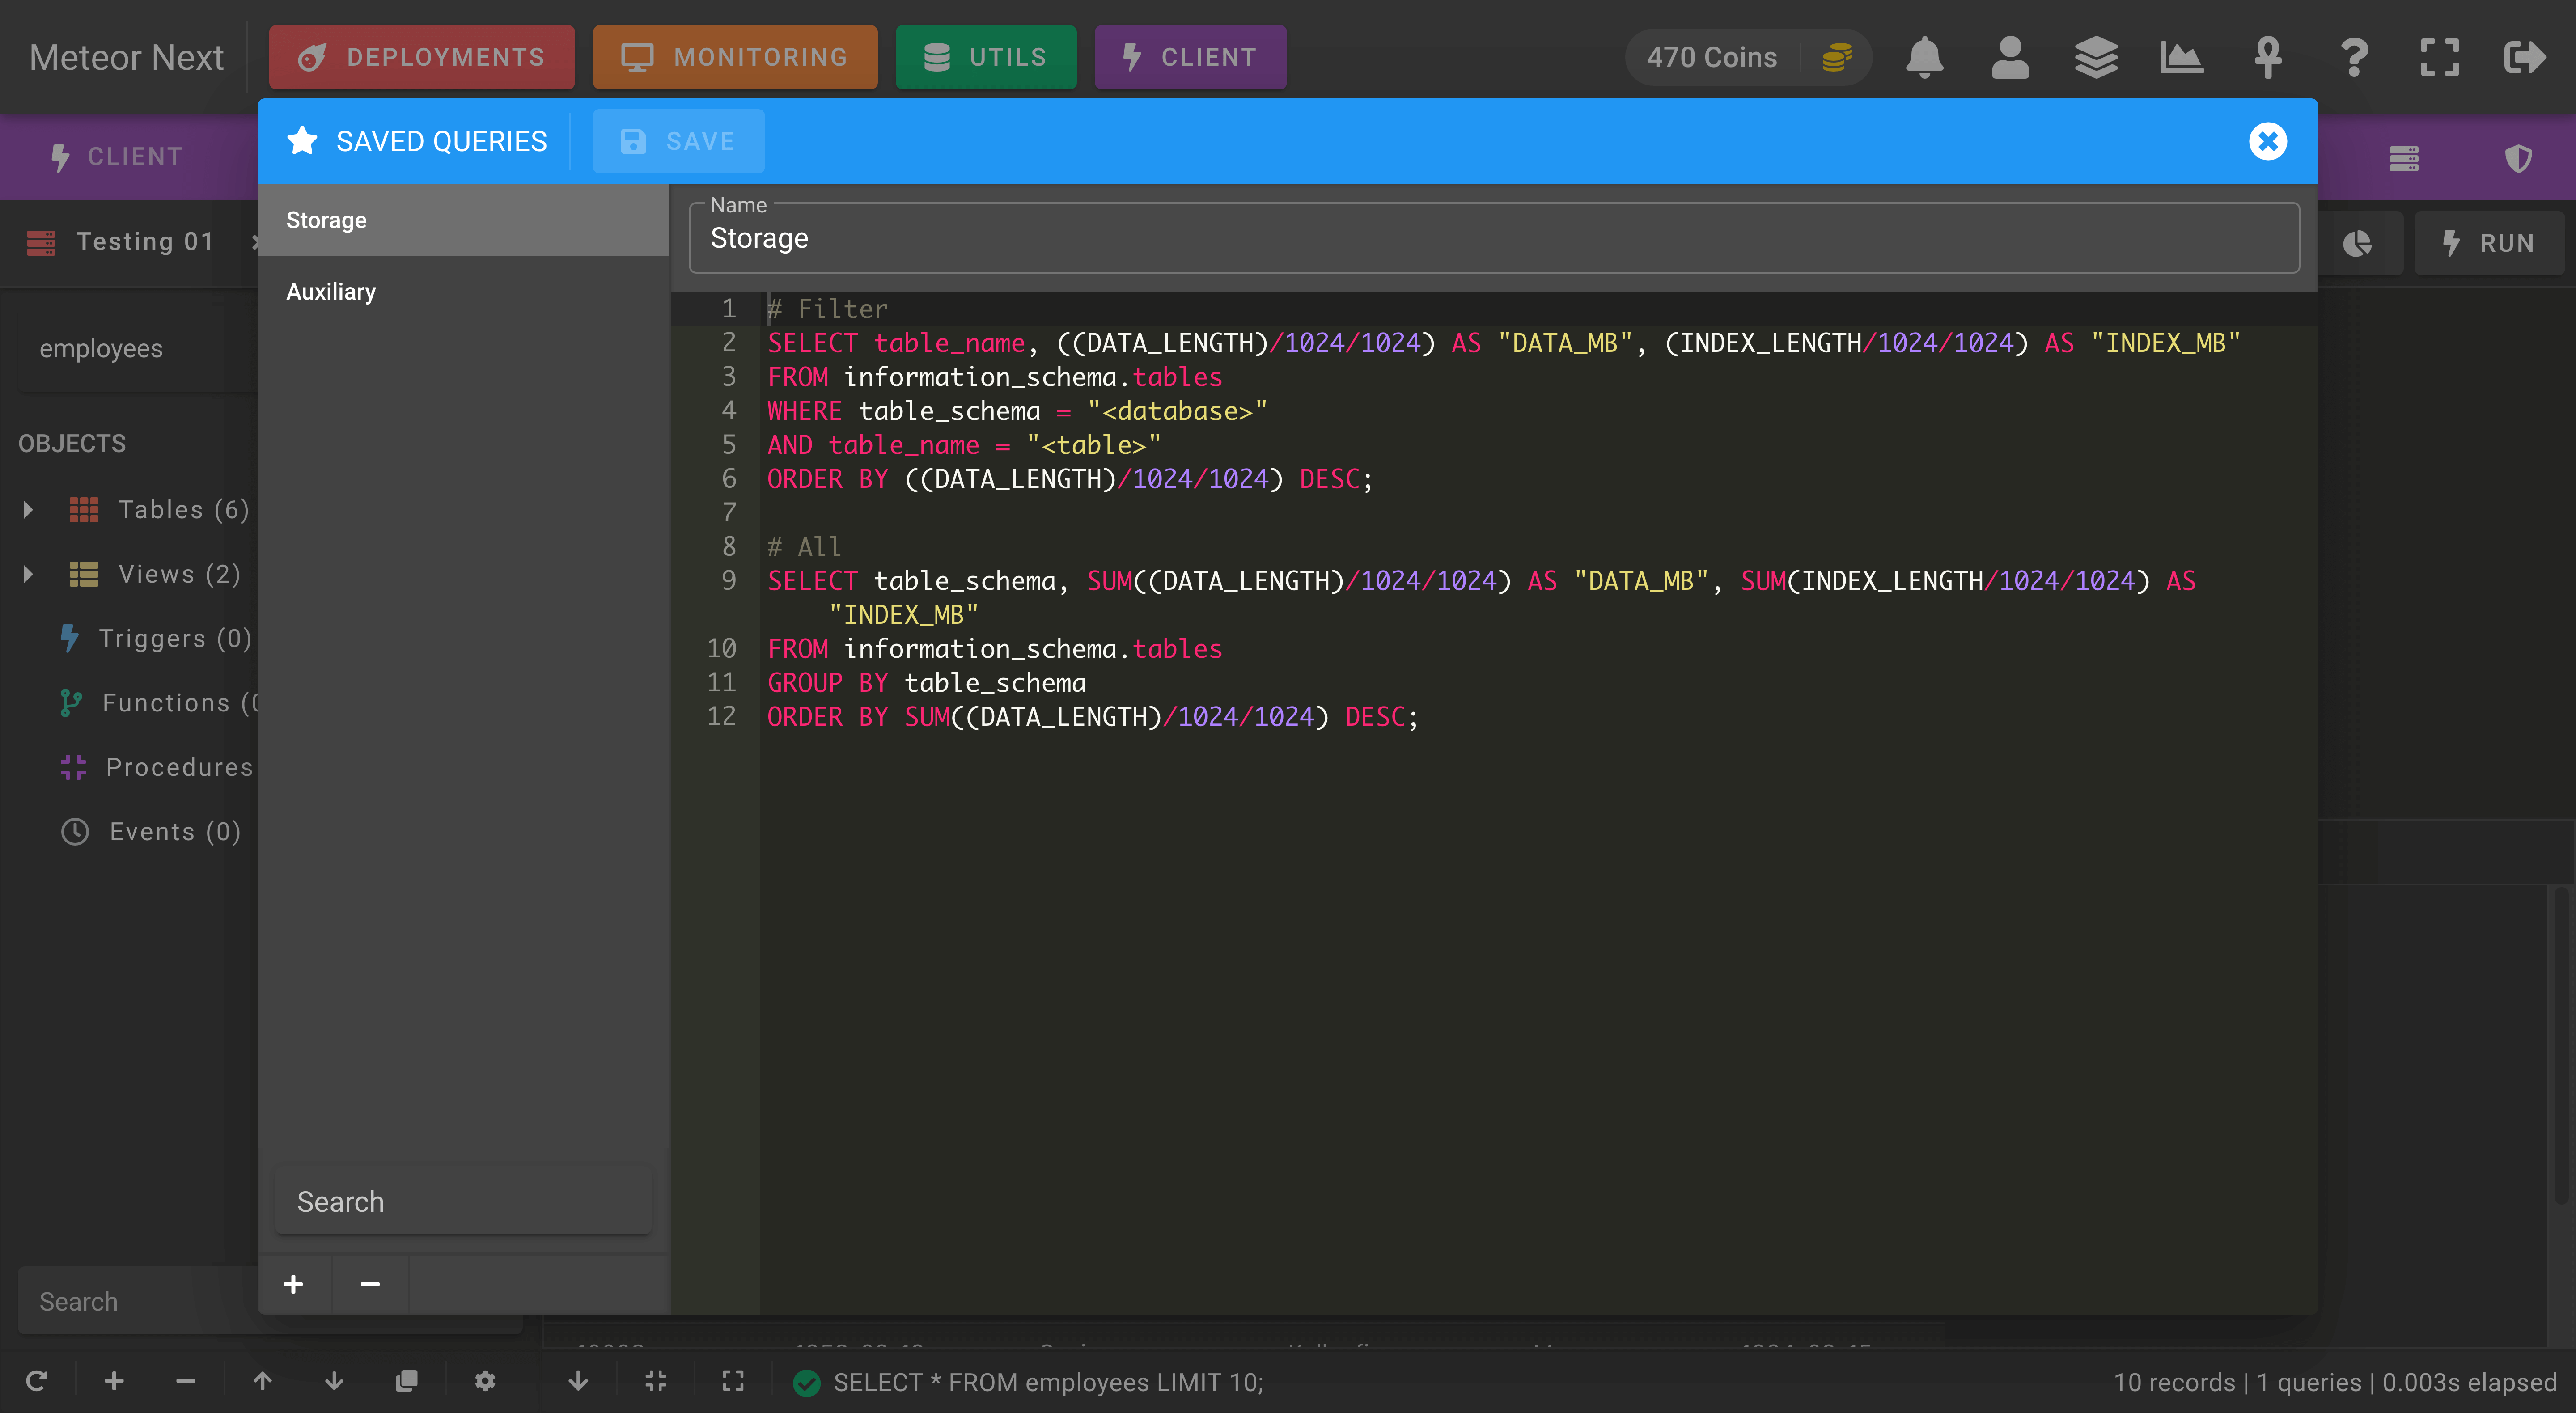2576x1413 pixels.
Task: Click the collapse icon in results bar
Action: (656, 1381)
